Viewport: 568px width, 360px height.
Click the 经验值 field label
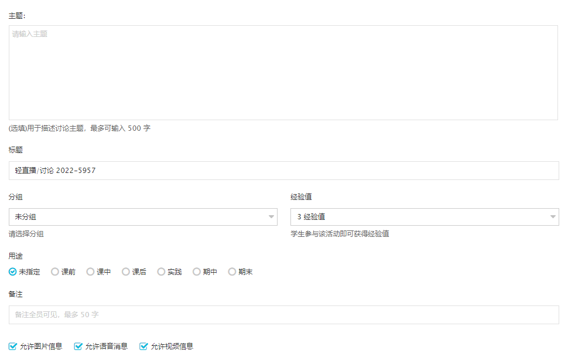(301, 197)
